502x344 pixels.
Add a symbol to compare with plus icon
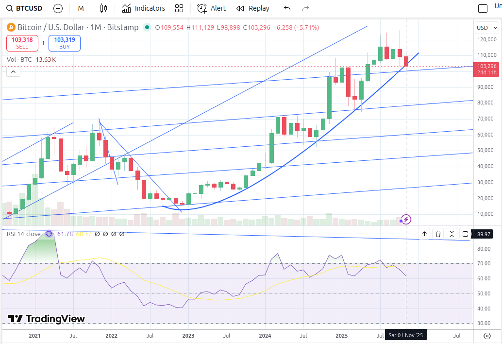(x=58, y=8)
